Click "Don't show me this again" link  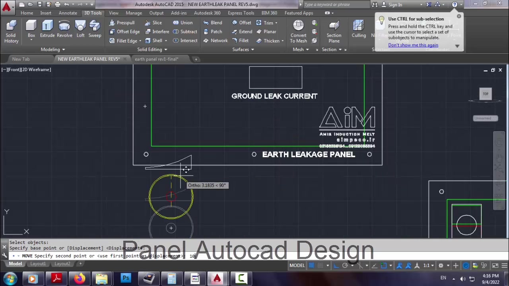[x=413, y=45]
